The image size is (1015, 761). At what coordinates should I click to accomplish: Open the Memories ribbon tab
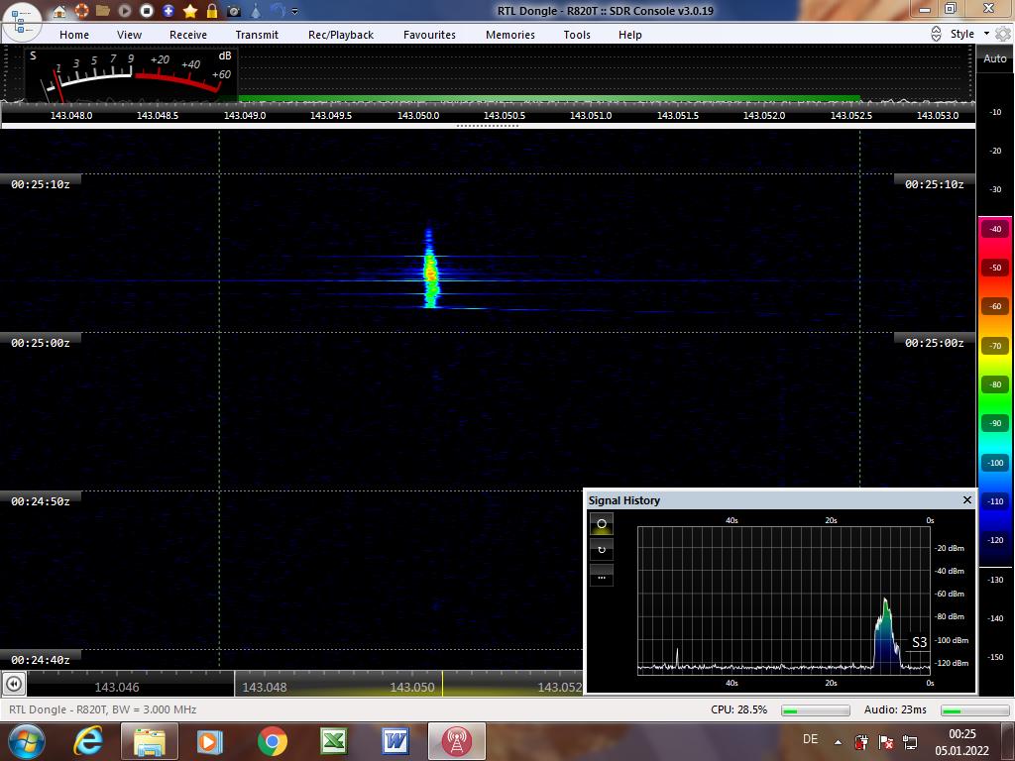coord(510,35)
